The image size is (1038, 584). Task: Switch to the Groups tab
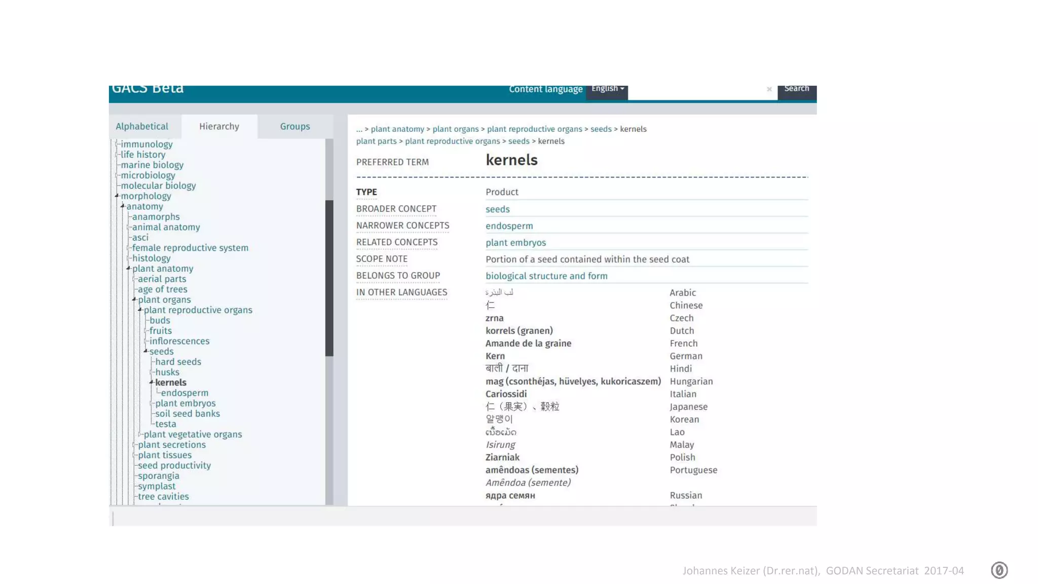[294, 126]
